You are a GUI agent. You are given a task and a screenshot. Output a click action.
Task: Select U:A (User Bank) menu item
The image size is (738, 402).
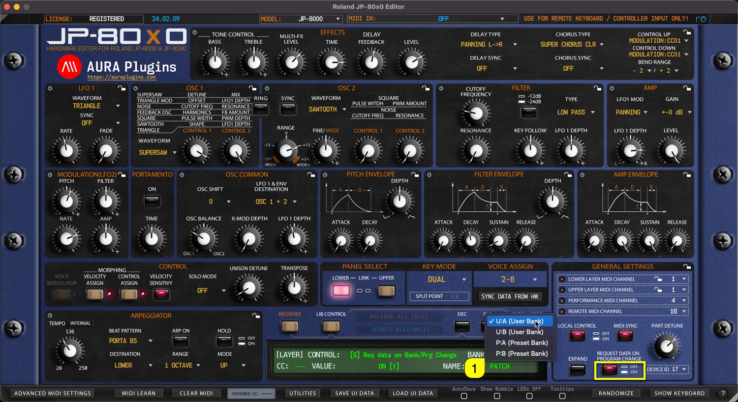[x=520, y=321]
